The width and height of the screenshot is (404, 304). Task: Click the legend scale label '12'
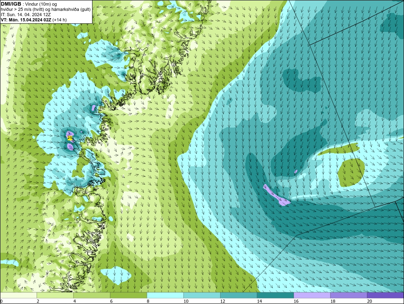click(x=223, y=301)
